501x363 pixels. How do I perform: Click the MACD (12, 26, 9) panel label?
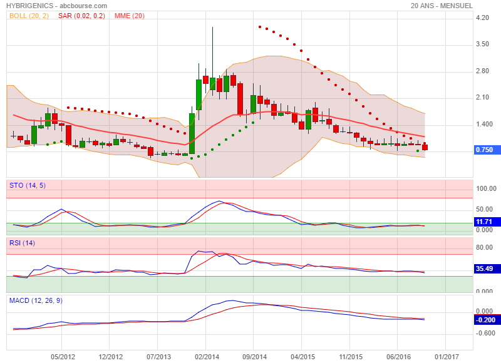pyautogui.click(x=36, y=300)
